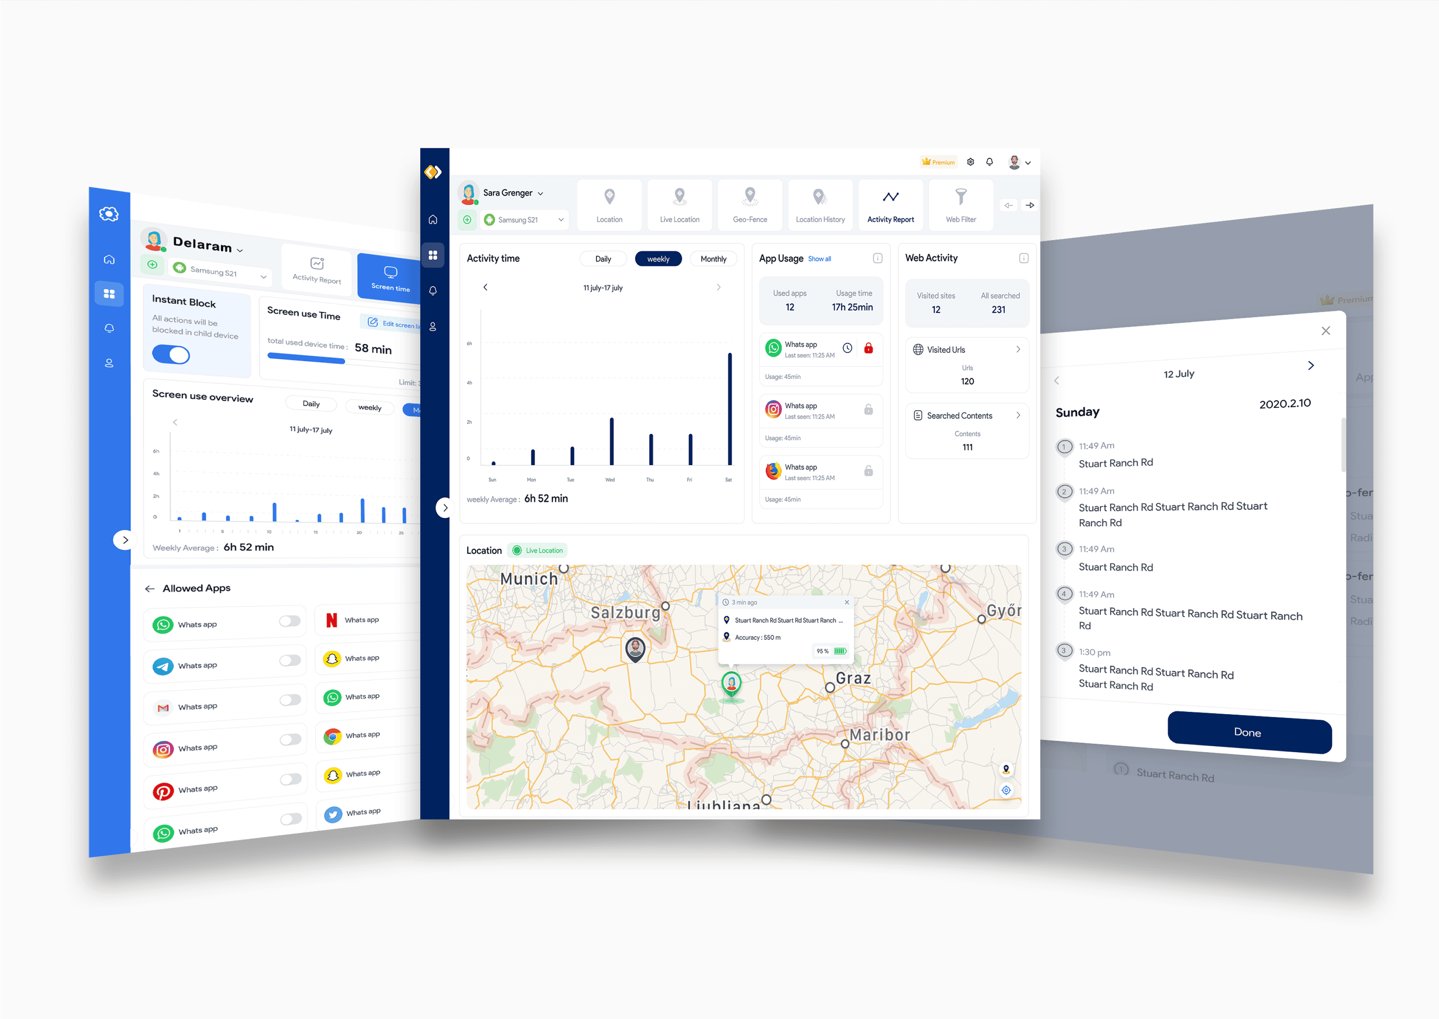The width and height of the screenshot is (1439, 1019).
Task: Enable the first Whats app allowed toggle
Action: pyautogui.click(x=290, y=621)
